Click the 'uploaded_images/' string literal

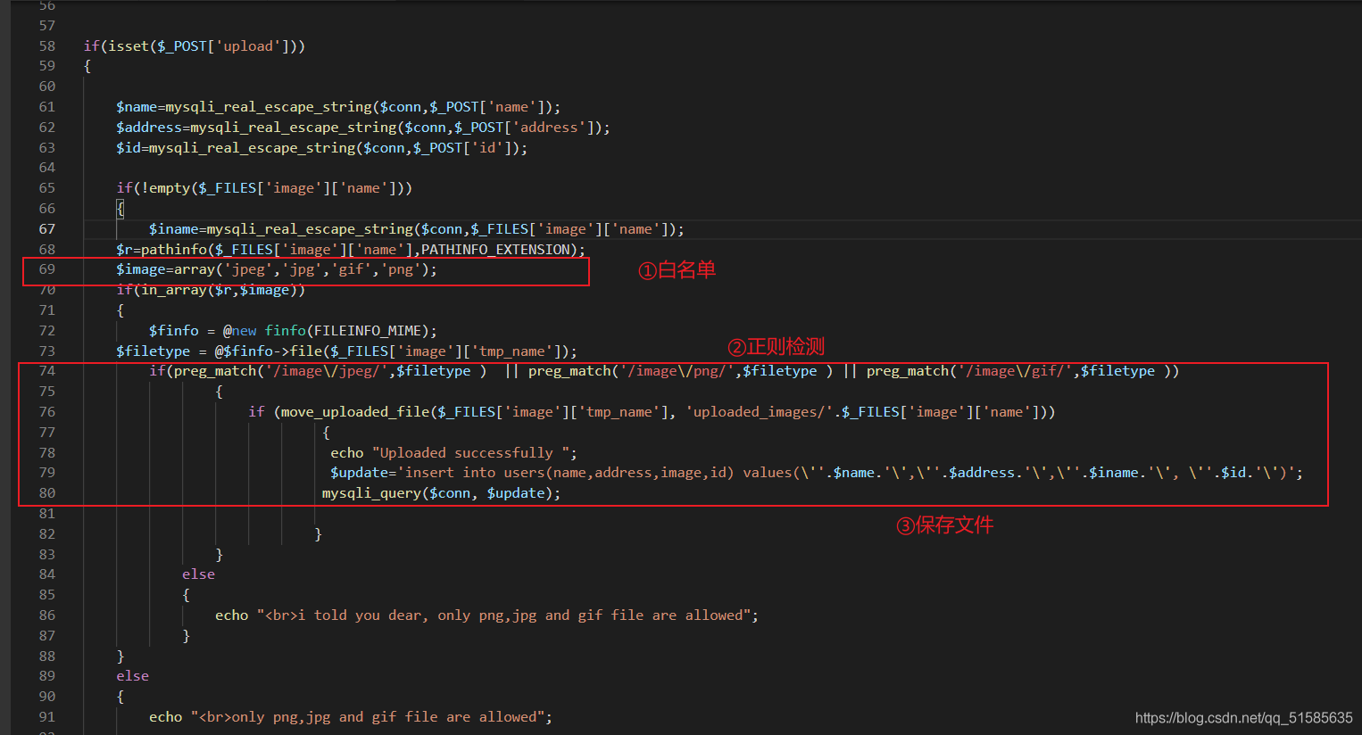pyautogui.click(x=760, y=412)
